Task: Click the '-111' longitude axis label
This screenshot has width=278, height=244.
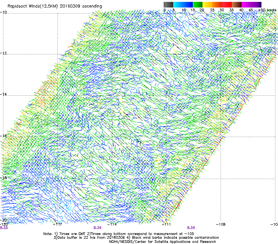Action: pos(166,224)
